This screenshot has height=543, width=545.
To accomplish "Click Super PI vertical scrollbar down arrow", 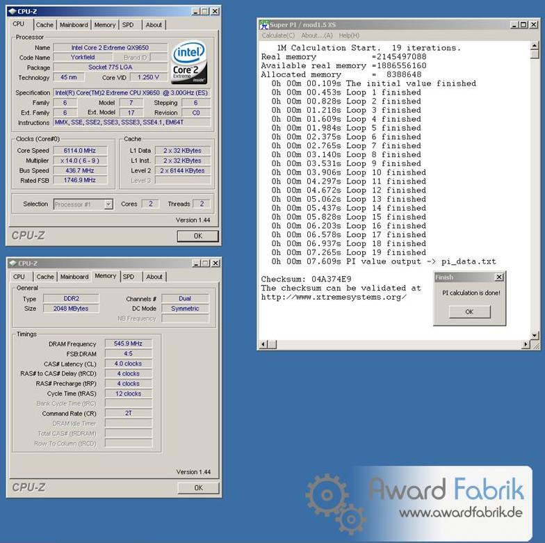I will click(535, 335).
